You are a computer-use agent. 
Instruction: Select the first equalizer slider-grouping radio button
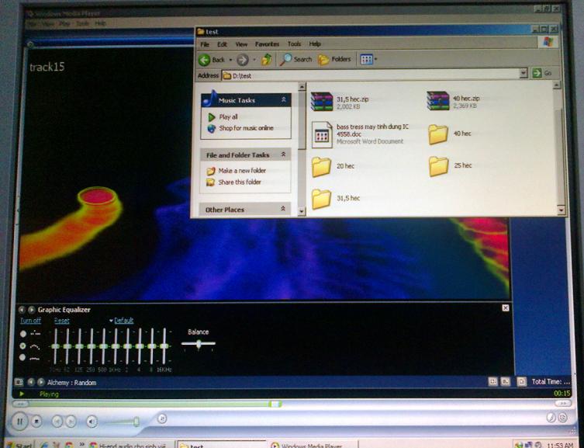coord(23,334)
